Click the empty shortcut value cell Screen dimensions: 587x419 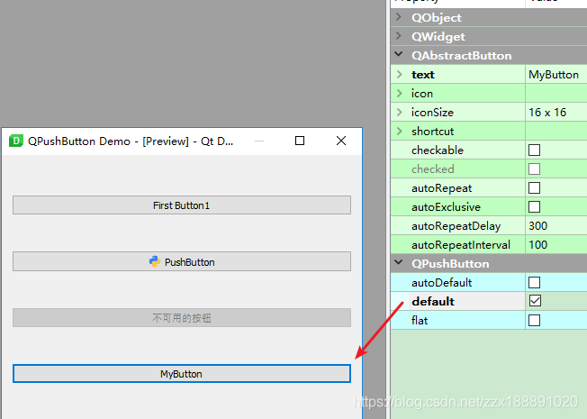[x=555, y=131]
